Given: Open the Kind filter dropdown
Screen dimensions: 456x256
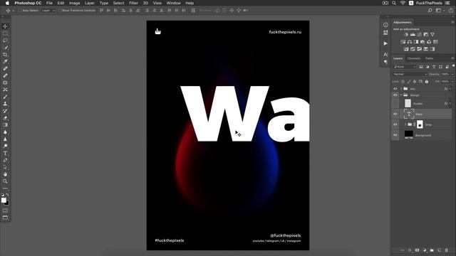Looking at the screenshot, I should pyautogui.click(x=405, y=67).
